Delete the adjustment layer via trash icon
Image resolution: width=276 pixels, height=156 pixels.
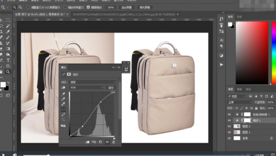coord(114,142)
